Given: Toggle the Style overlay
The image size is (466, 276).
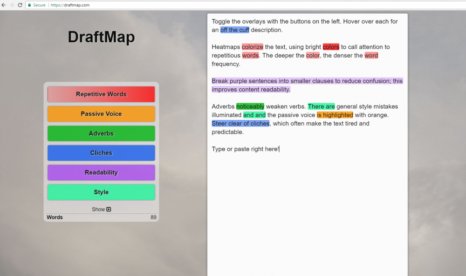Looking at the screenshot, I should click(101, 192).
